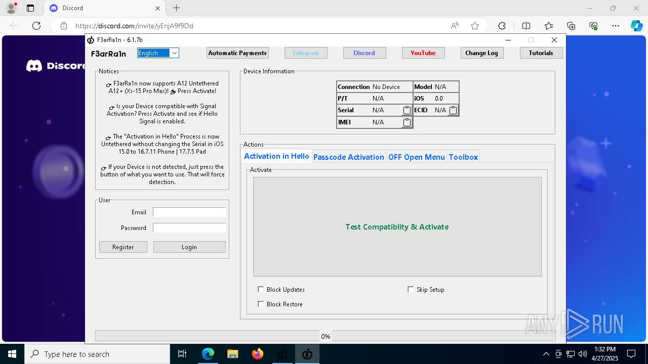Open Edge browser essentials icon

pyautogui.click(x=593, y=26)
